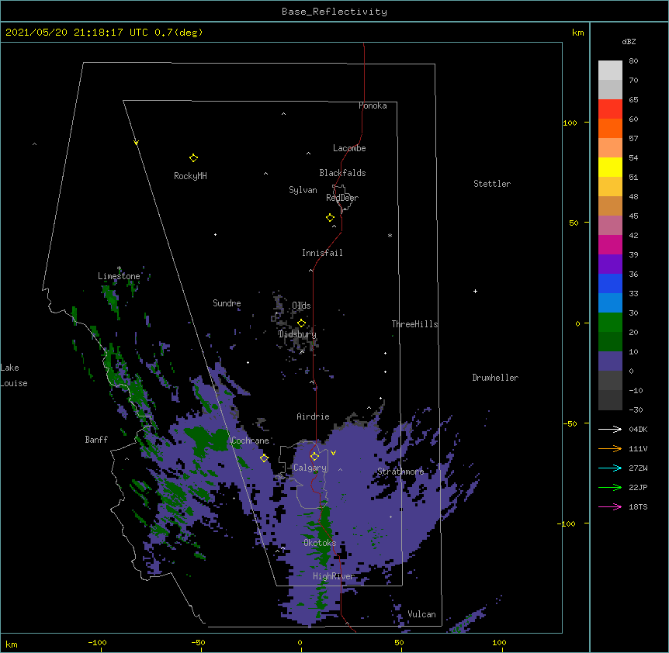Click the Didsbury map label
Screen dimensions: 669x653
click(297, 334)
